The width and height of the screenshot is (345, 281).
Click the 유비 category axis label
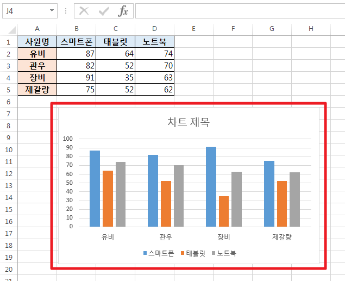tap(108, 237)
